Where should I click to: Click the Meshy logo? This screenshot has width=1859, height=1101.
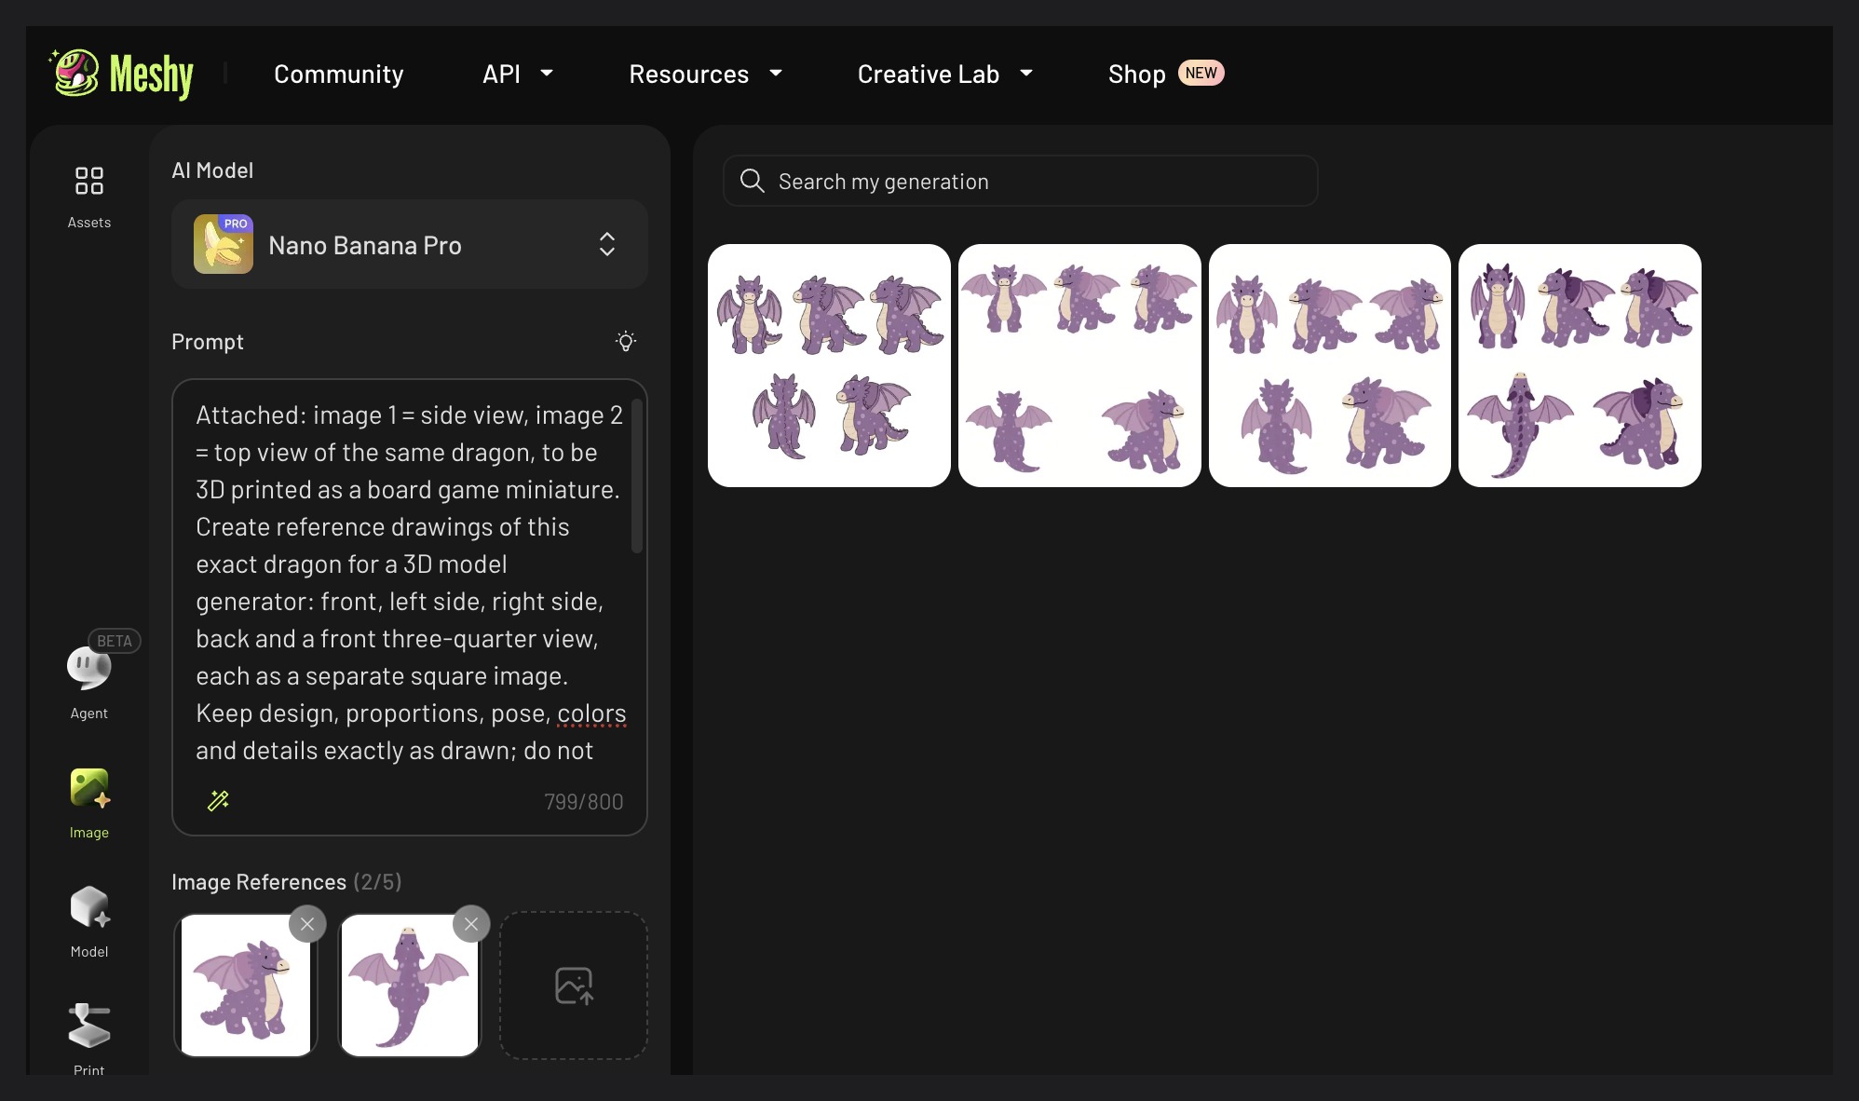click(x=121, y=74)
